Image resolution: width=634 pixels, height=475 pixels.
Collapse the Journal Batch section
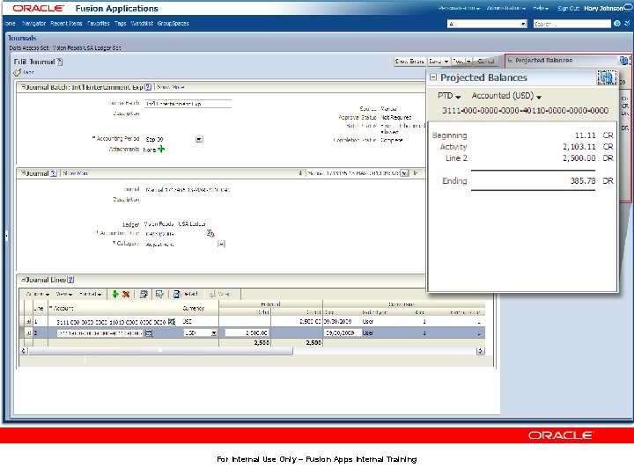click(x=23, y=86)
